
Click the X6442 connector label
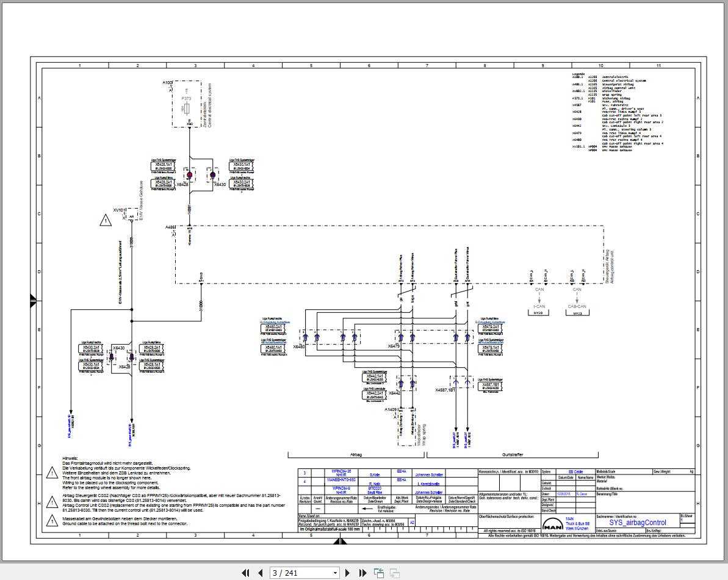tap(394, 393)
